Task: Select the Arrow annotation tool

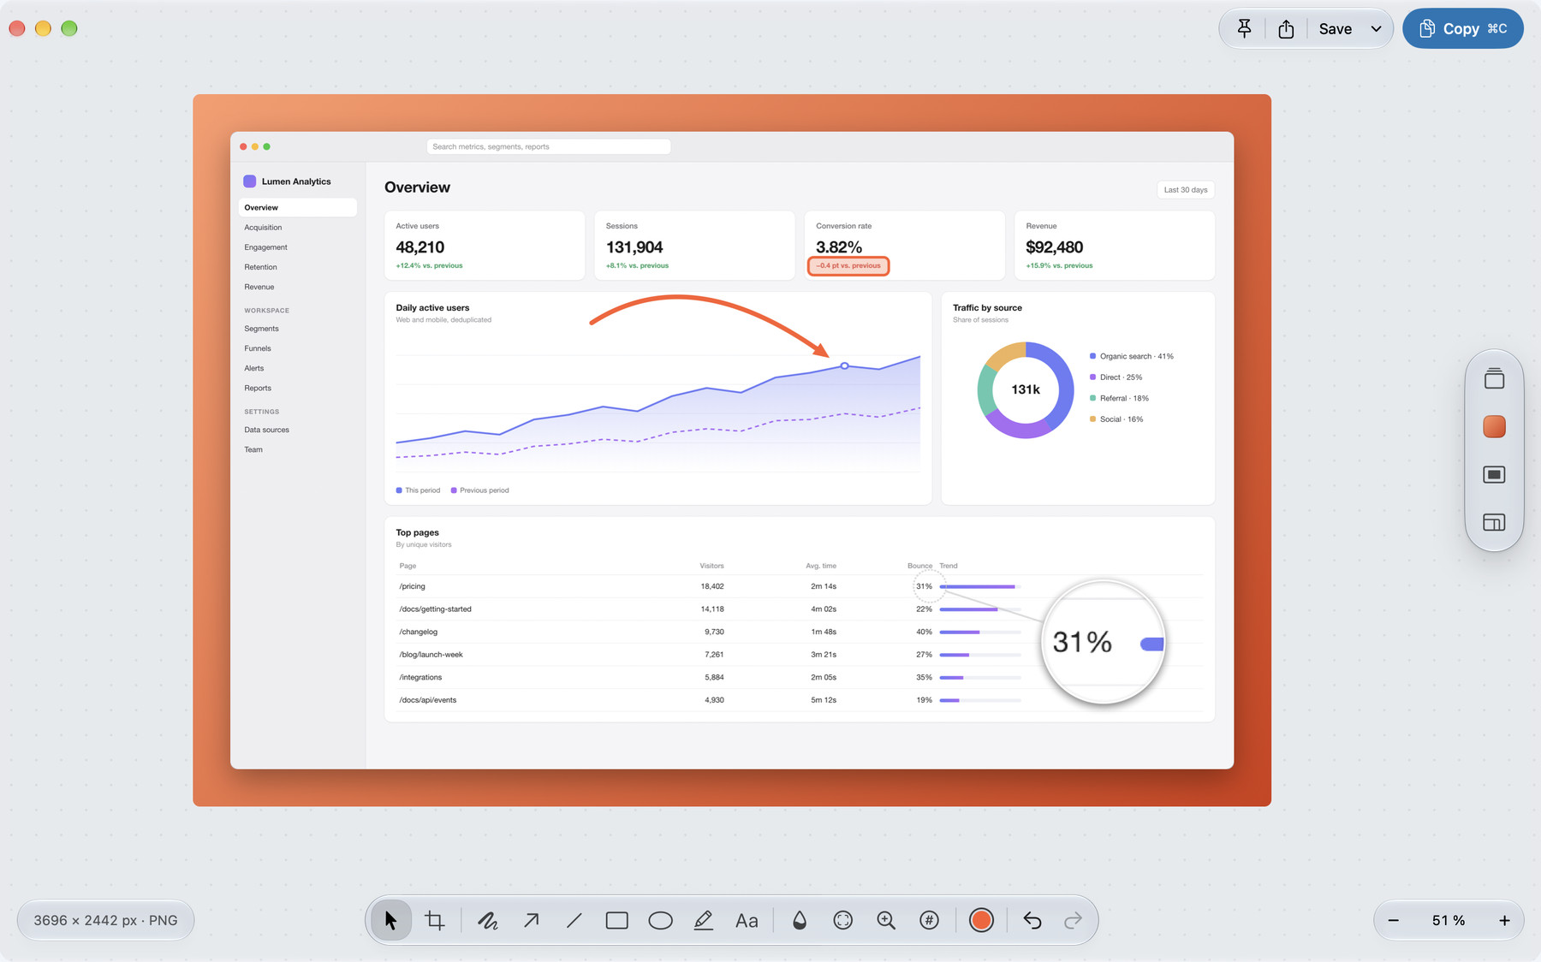Action: pyautogui.click(x=531, y=920)
